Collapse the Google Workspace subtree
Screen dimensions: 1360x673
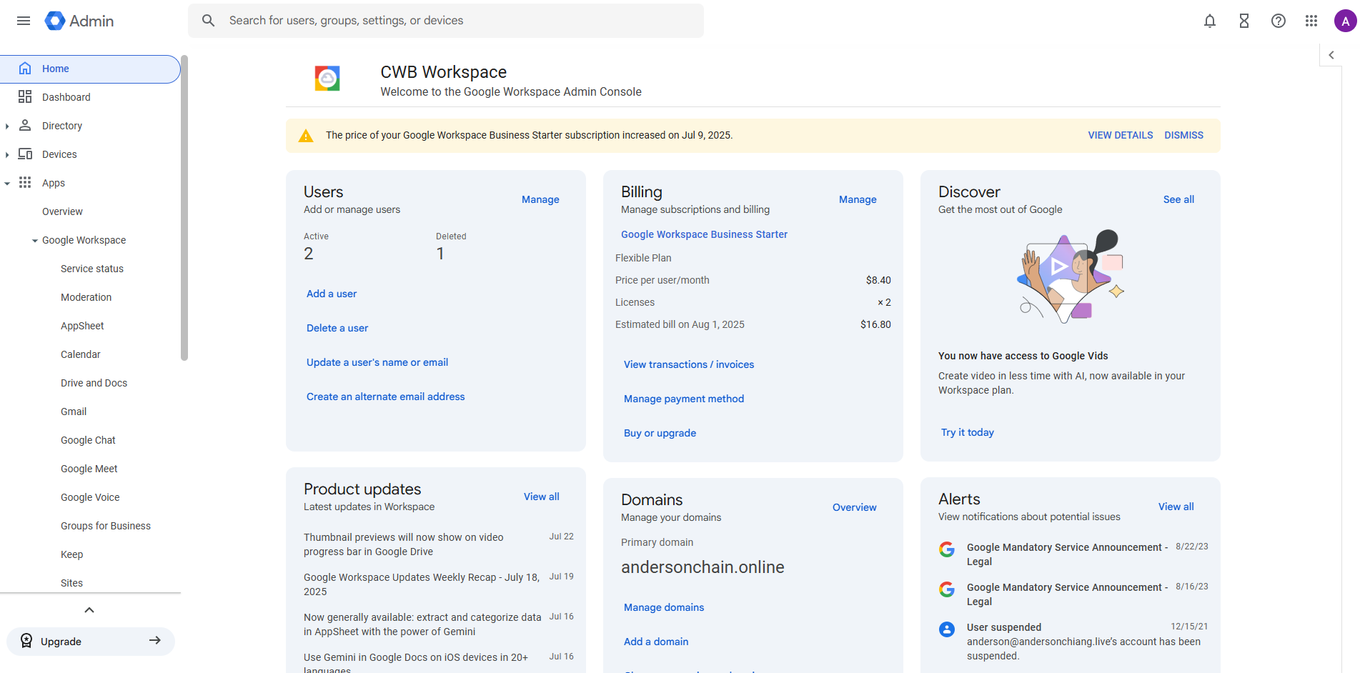(35, 241)
